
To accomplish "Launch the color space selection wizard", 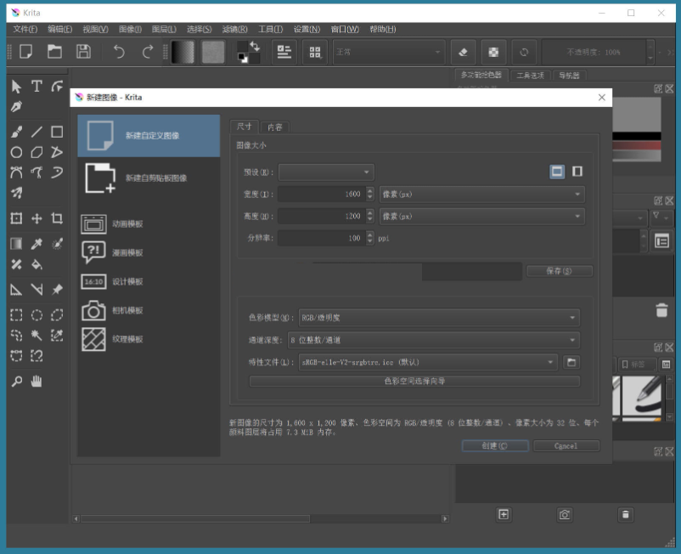I will point(415,381).
